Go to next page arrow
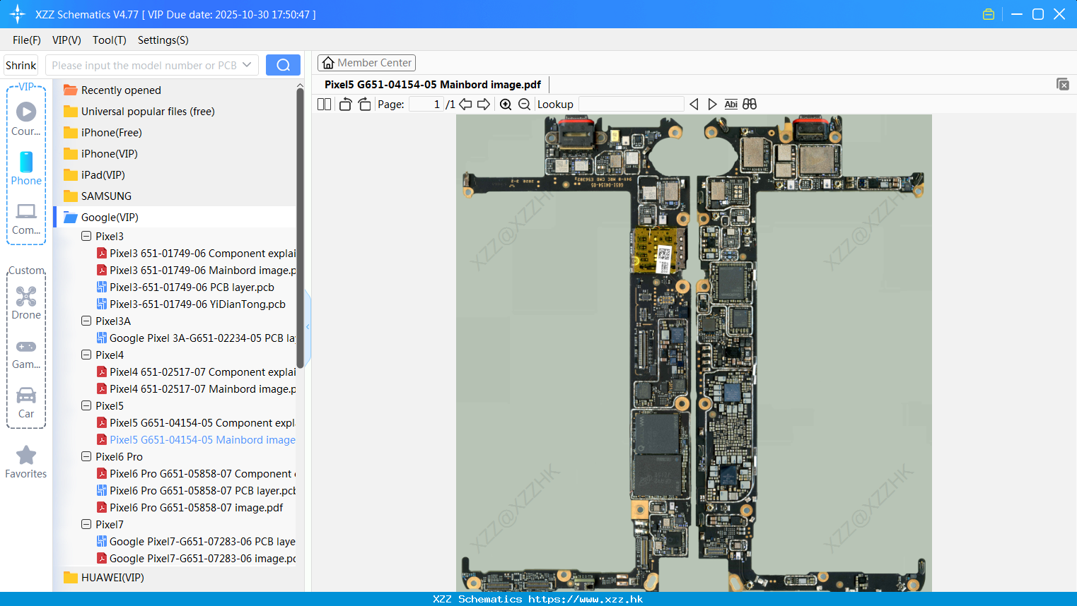Image resolution: width=1077 pixels, height=606 pixels. coord(484,104)
